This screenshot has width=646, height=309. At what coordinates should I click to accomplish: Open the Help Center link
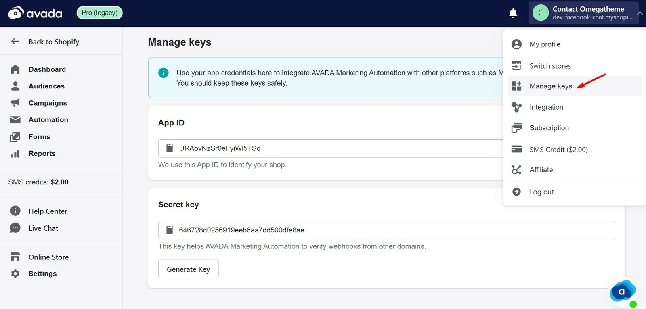[x=48, y=211]
